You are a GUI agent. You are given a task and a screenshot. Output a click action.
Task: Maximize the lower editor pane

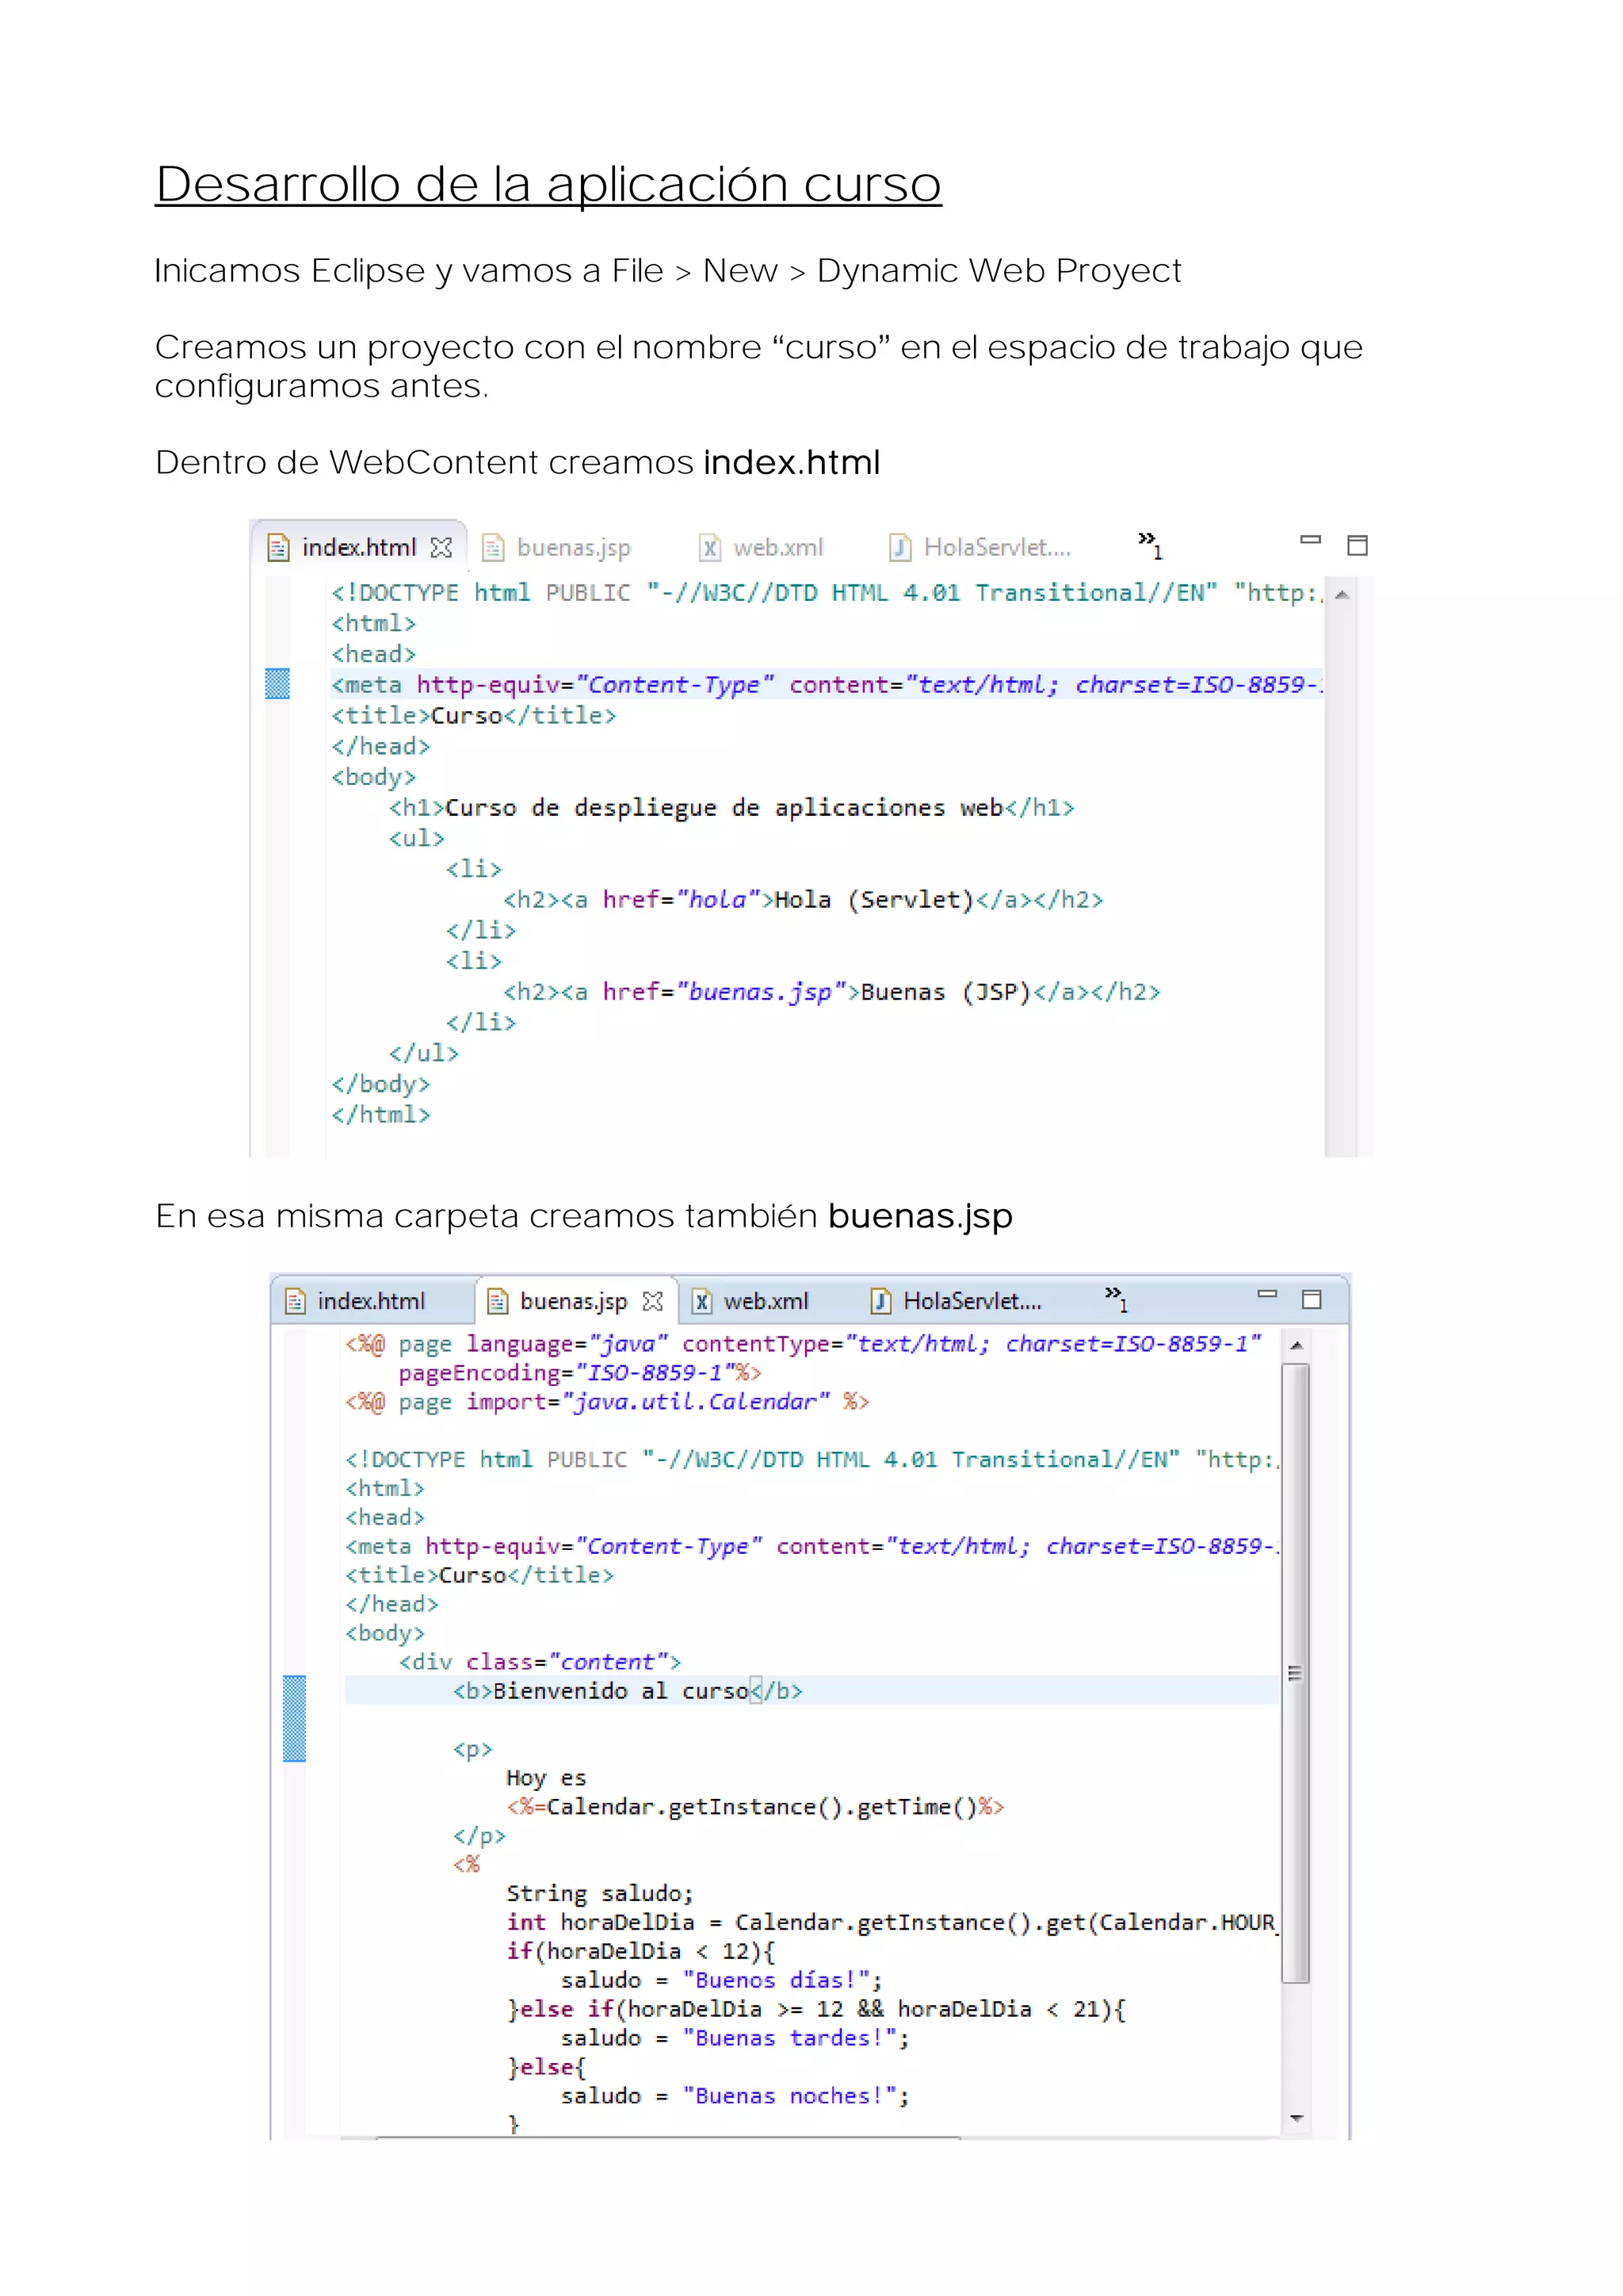(1312, 1299)
